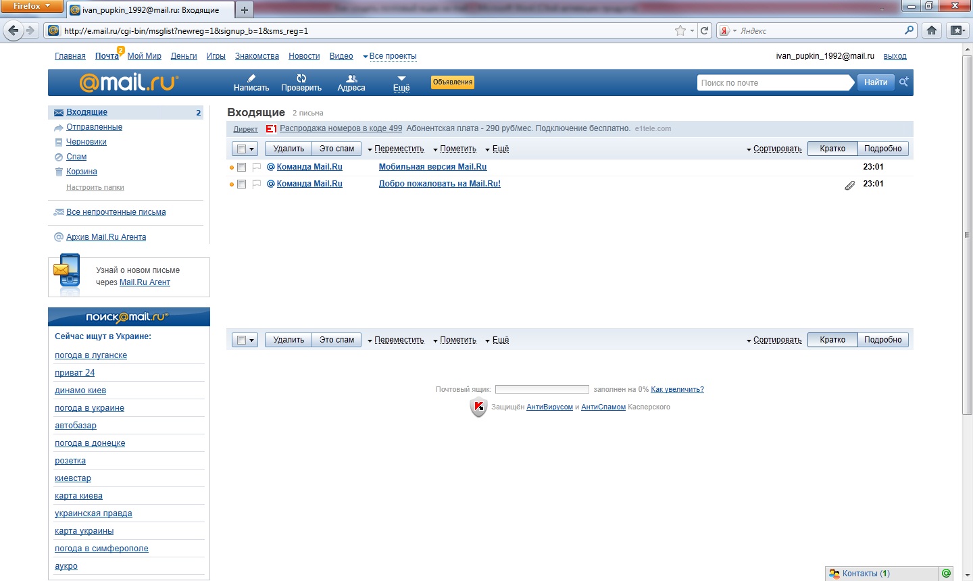Image resolution: width=973 pixels, height=581 pixels.
Task: Open Firefox menu dropdown button
Action: point(32,6)
